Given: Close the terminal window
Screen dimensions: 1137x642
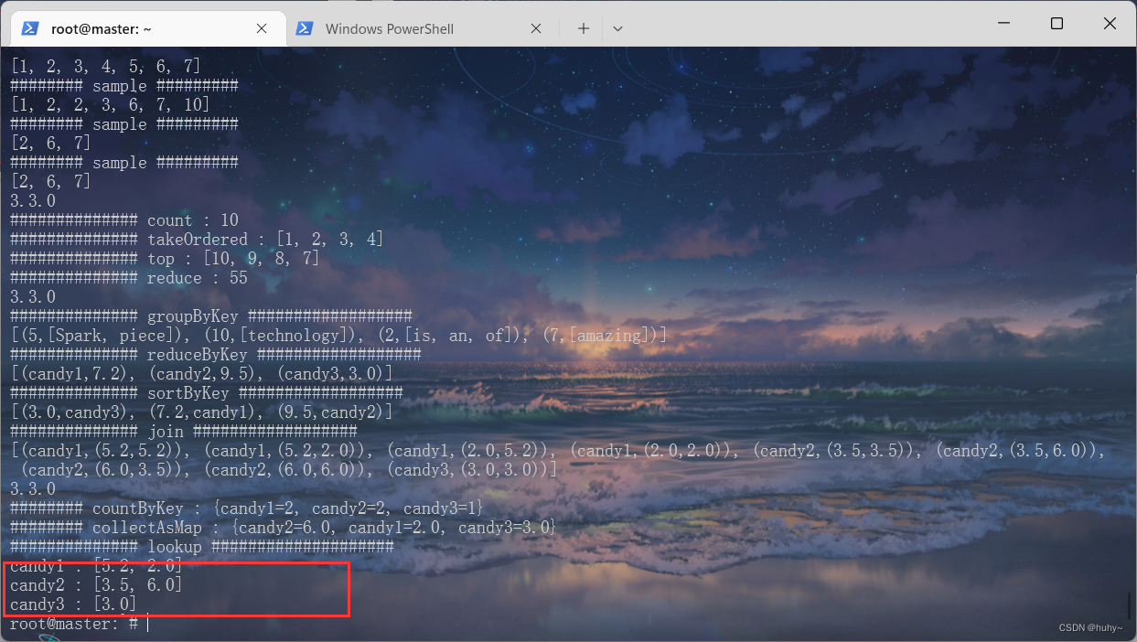Looking at the screenshot, I should click(x=1110, y=23).
